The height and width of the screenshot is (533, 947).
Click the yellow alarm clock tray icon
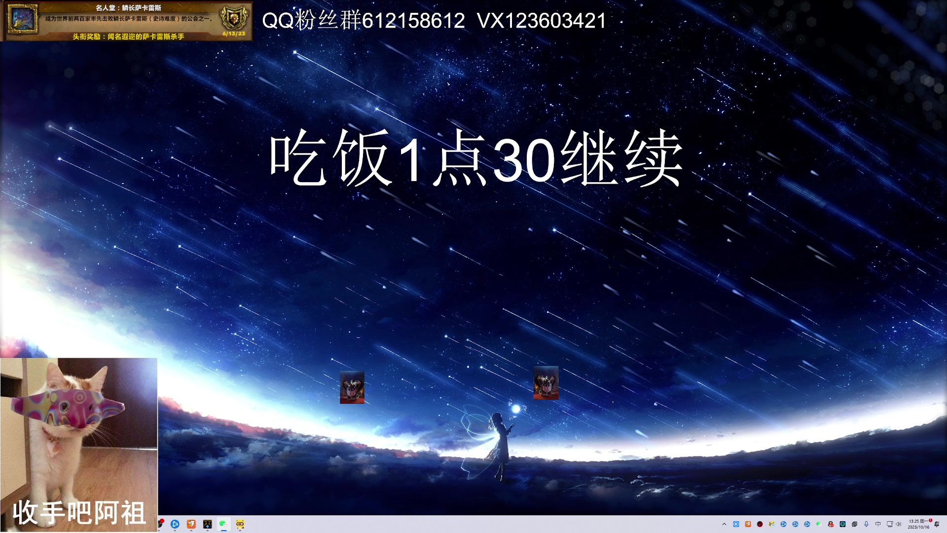pos(771,524)
